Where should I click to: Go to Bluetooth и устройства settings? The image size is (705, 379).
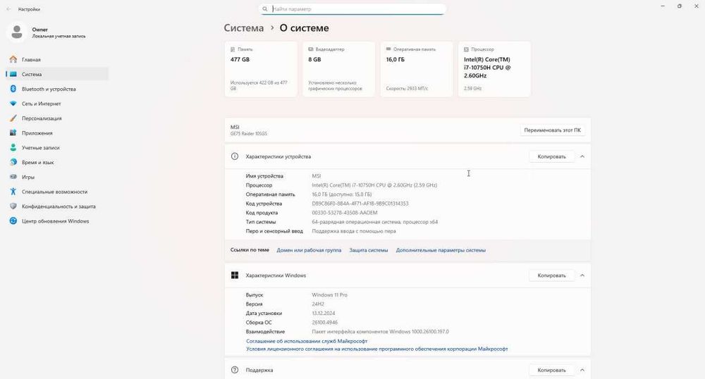[x=57, y=89]
